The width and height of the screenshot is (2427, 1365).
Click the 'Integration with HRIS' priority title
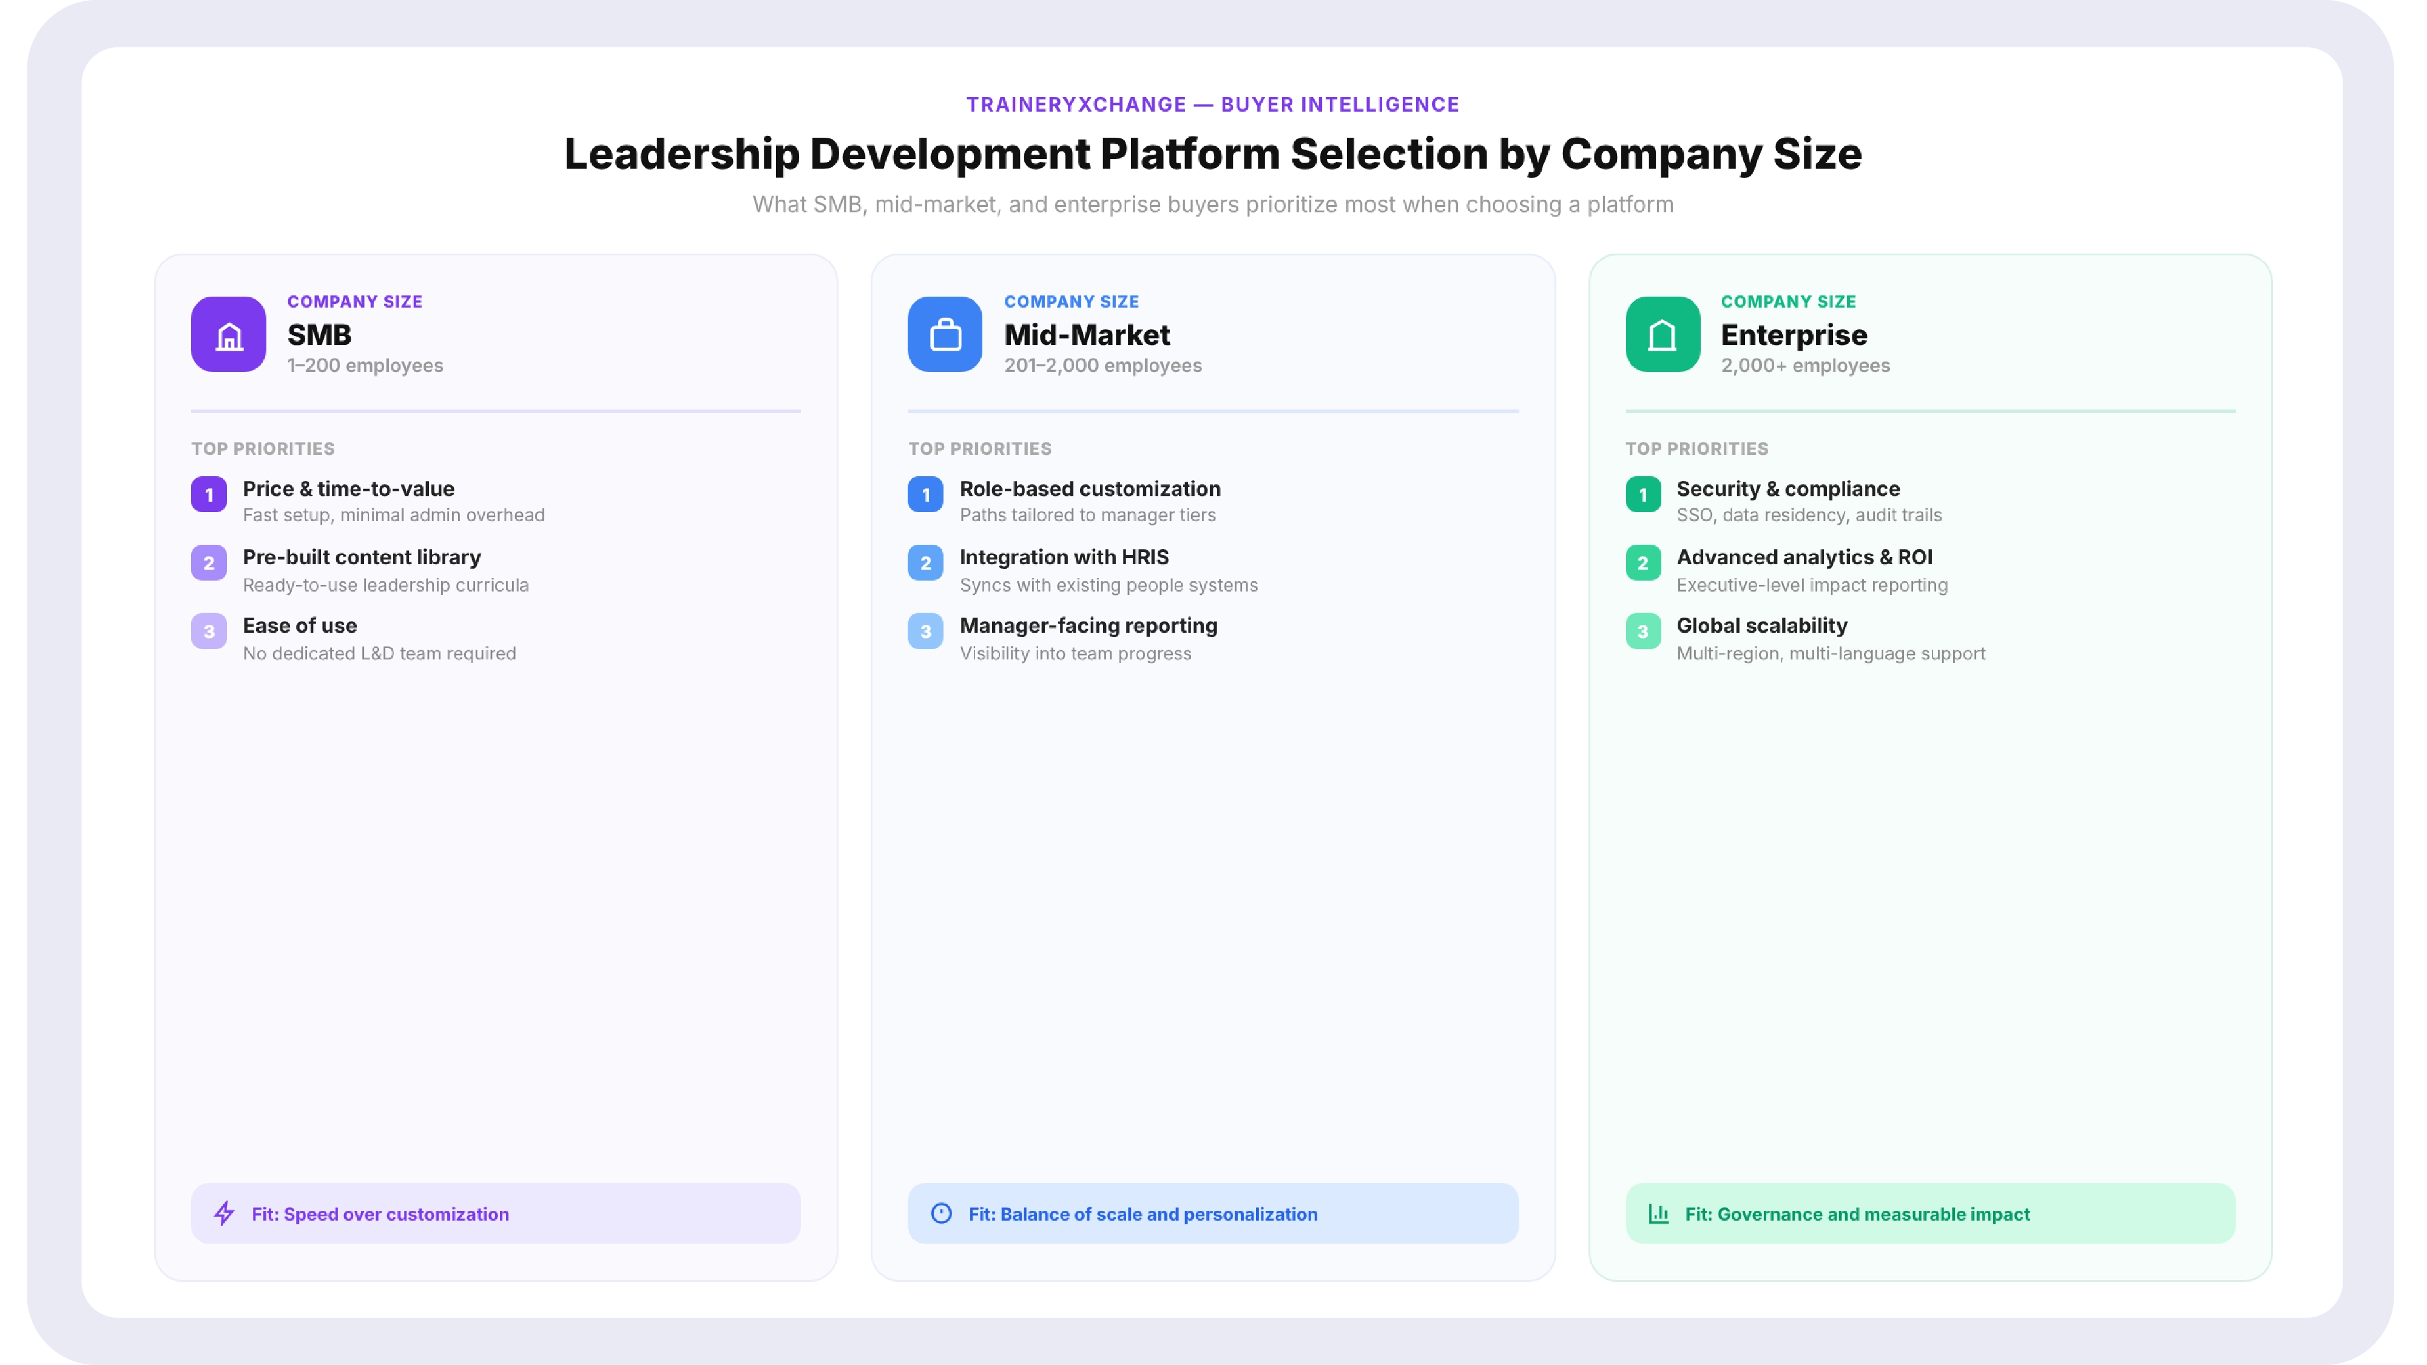pos(1065,557)
